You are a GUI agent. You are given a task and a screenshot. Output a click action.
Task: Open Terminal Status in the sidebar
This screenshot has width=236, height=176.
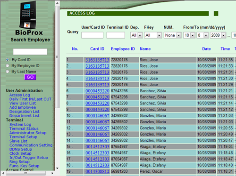tap(24, 128)
